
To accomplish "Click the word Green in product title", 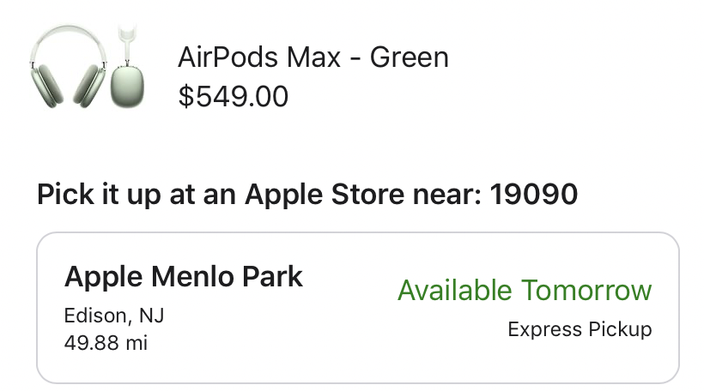I will click(409, 58).
